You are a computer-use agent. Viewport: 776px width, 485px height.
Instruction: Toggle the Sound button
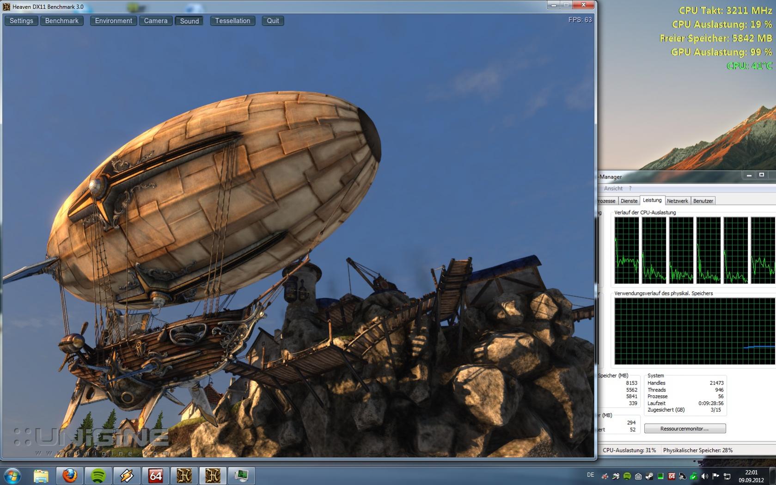[x=189, y=21]
